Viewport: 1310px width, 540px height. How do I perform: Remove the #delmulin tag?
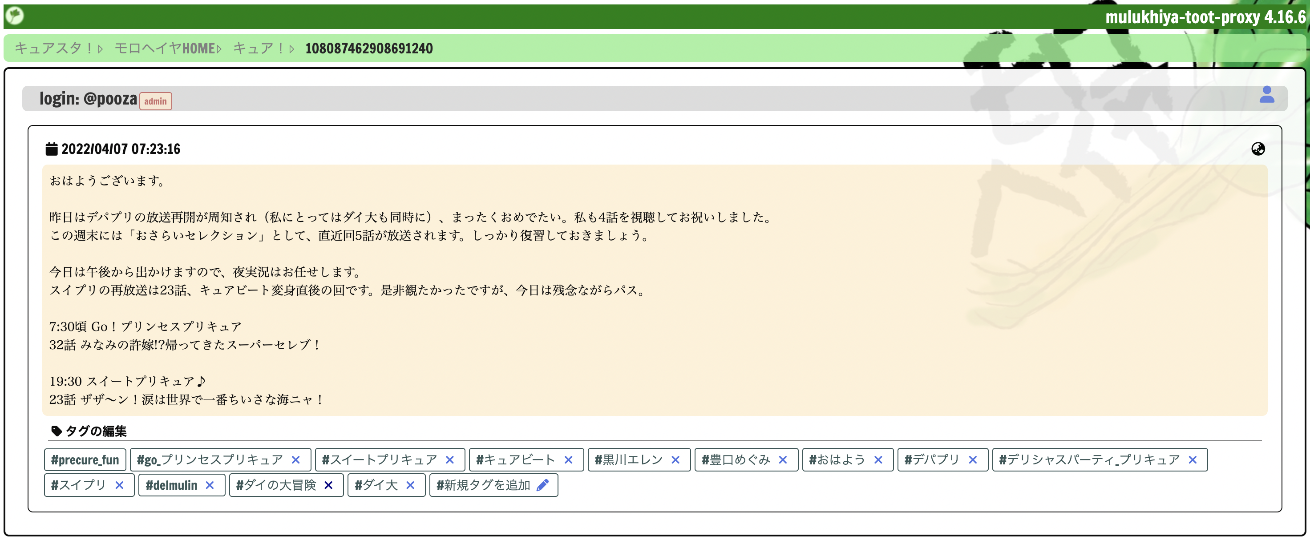(210, 486)
